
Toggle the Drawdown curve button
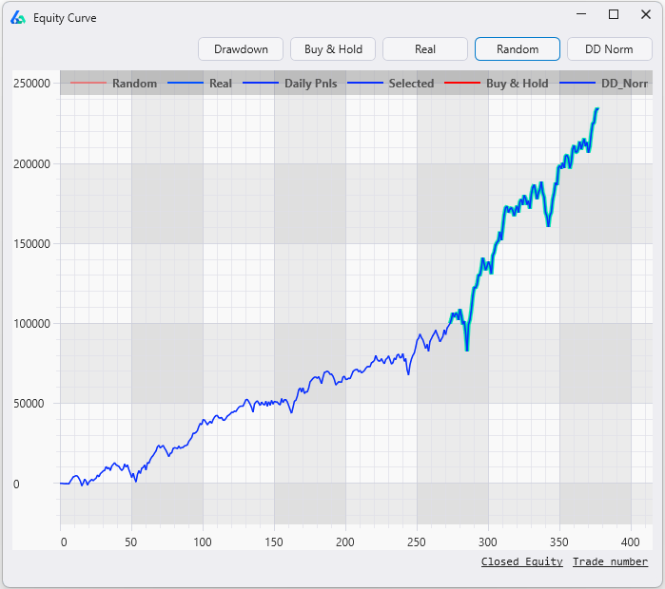click(x=241, y=49)
